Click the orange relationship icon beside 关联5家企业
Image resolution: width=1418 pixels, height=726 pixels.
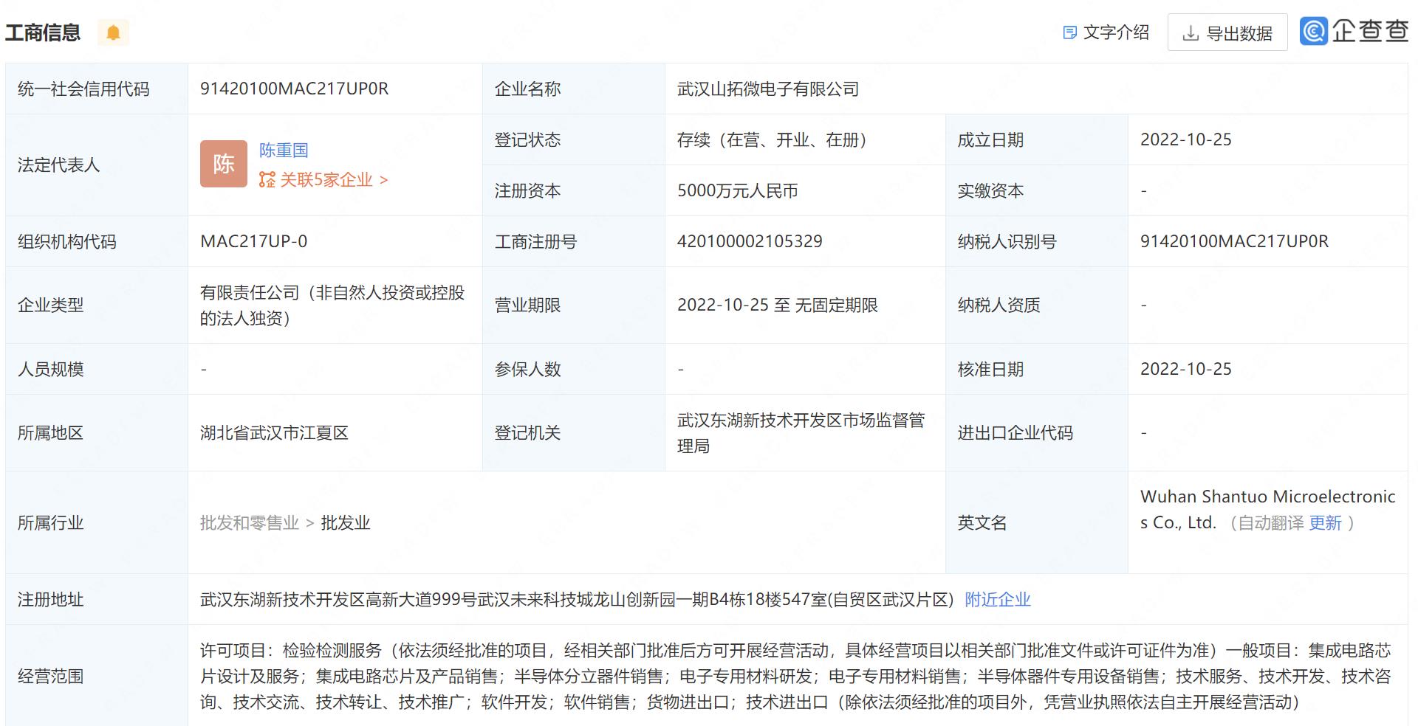click(267, 180)
